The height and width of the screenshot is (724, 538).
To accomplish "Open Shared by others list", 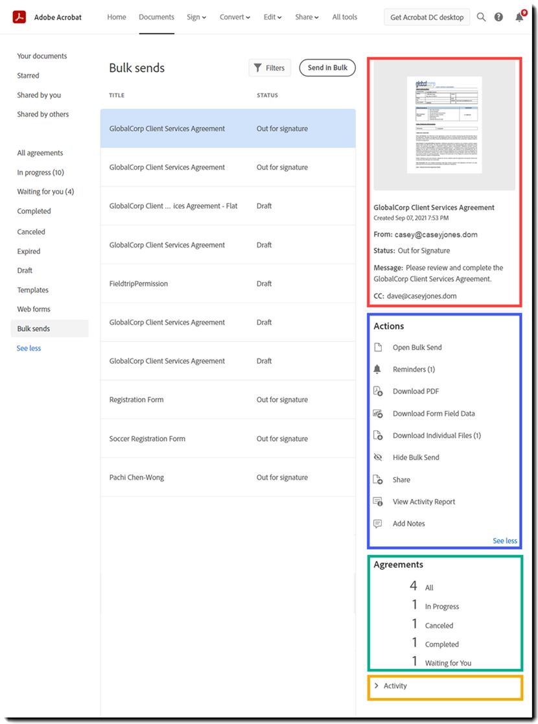I will (43, 114).
